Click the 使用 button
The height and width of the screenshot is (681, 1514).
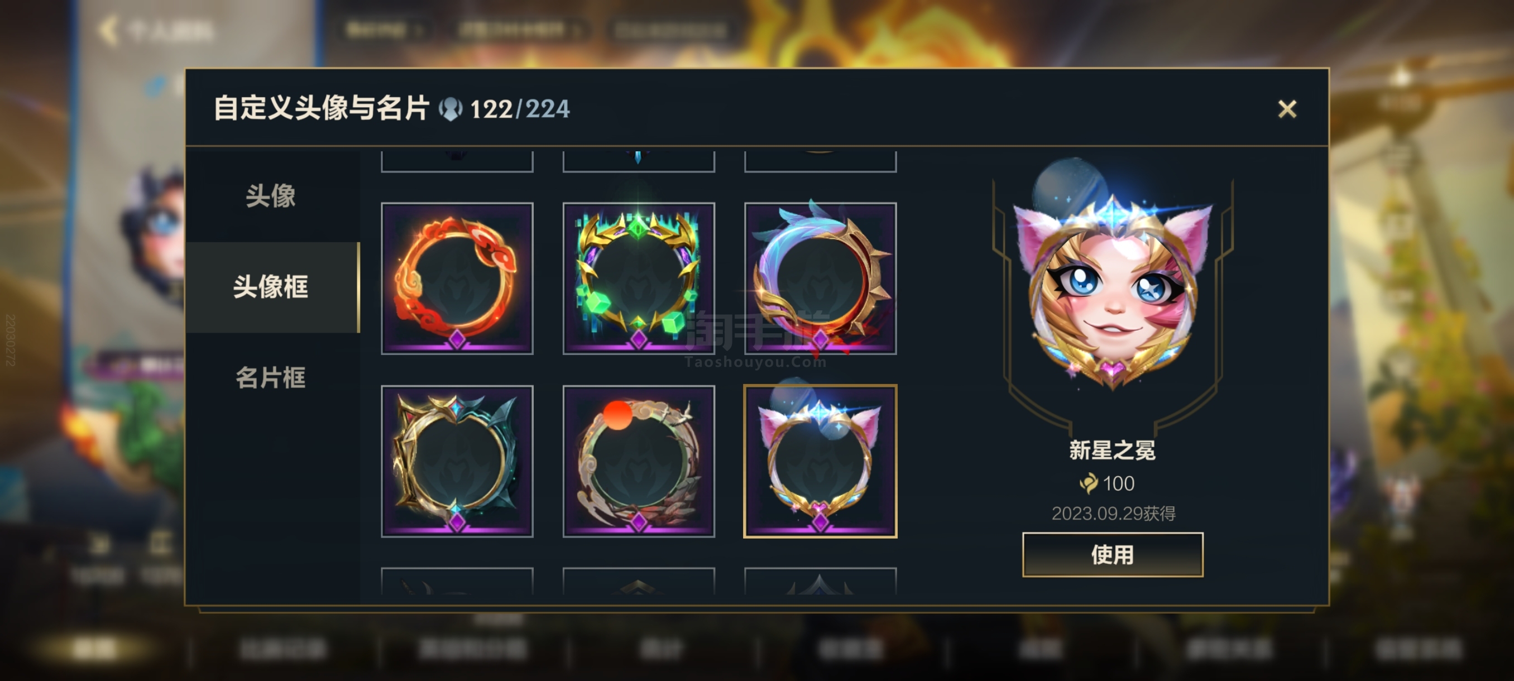coord(1112,555)
